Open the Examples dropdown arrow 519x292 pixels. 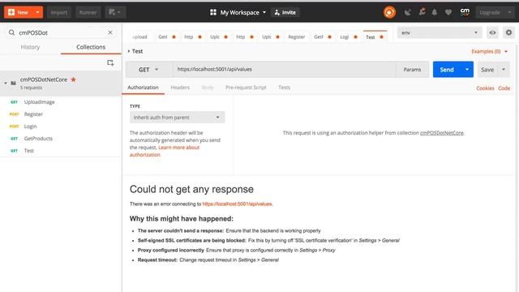coord(506,51)
